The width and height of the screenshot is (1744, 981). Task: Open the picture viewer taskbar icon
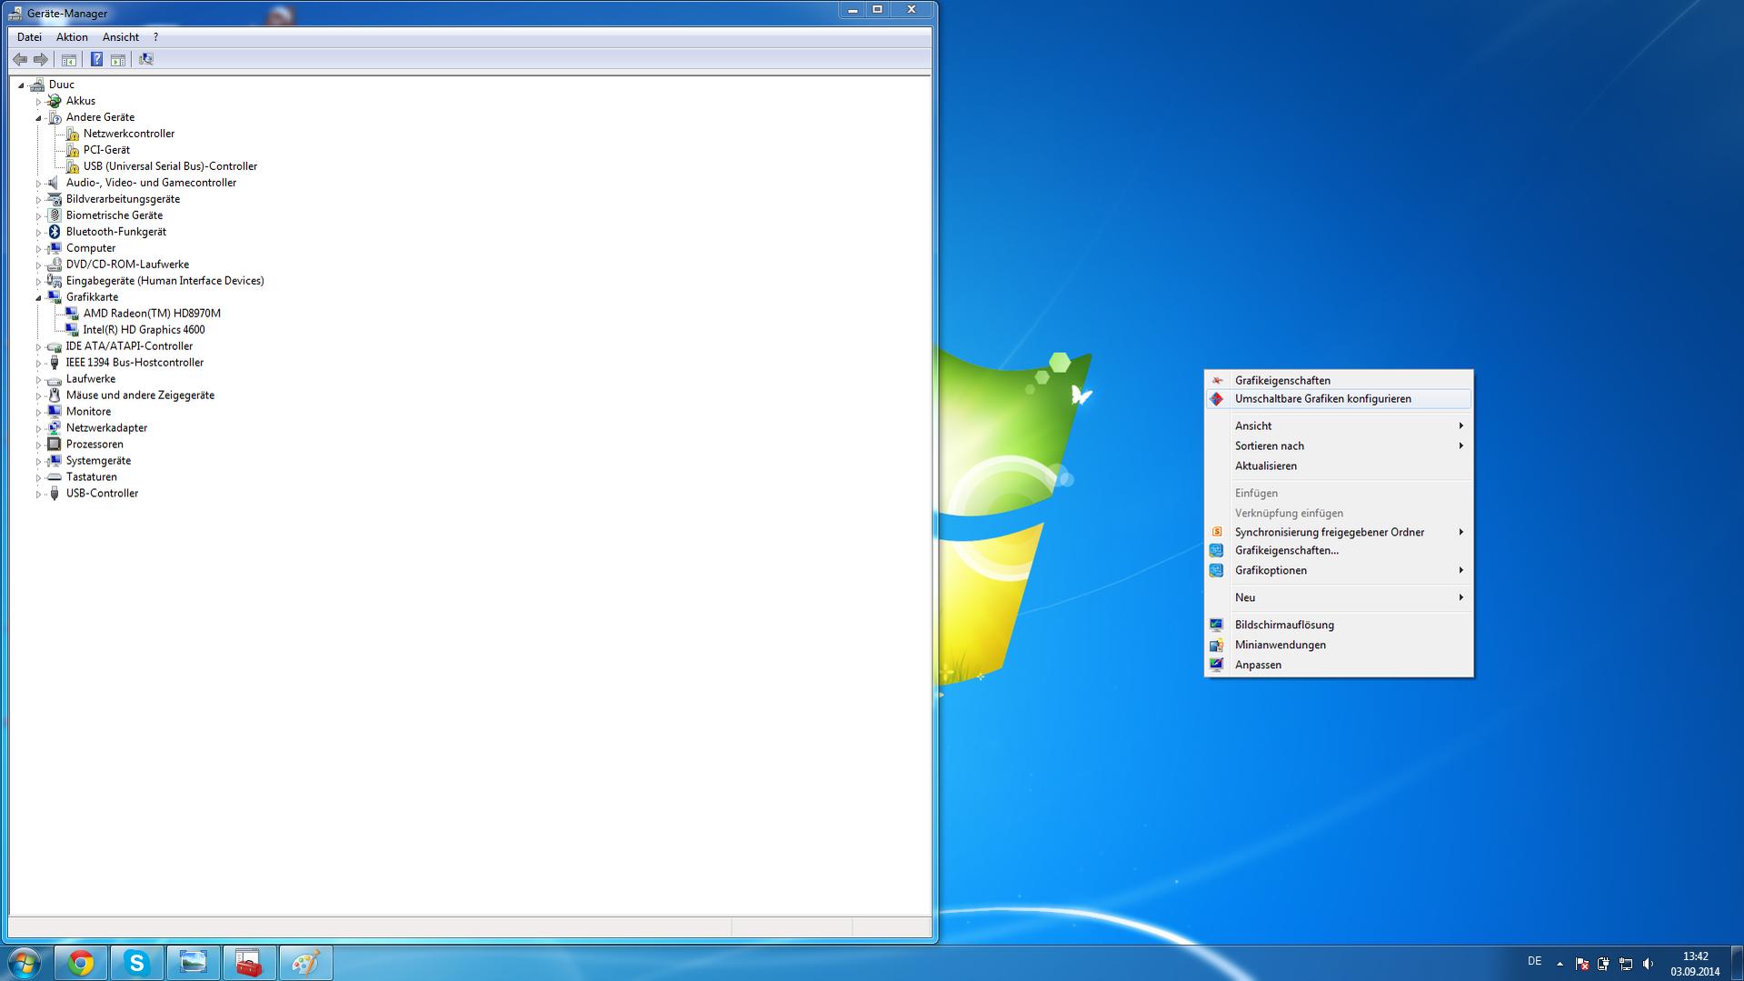click(x=194, y=963)
